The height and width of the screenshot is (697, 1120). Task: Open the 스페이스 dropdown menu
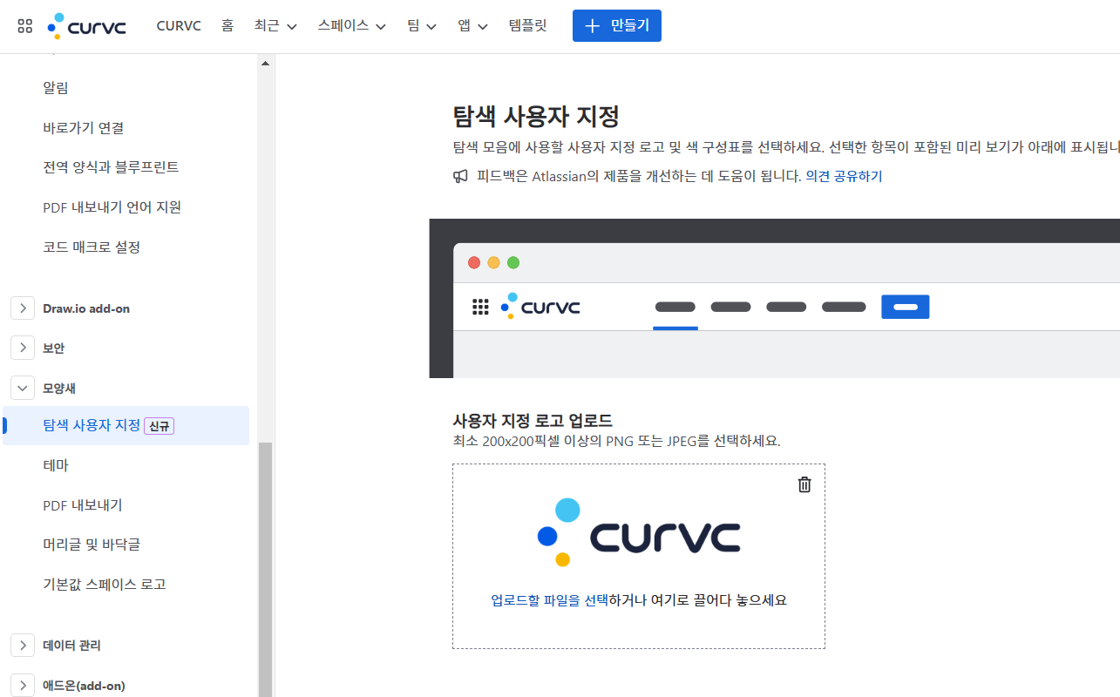coord(352,26)
